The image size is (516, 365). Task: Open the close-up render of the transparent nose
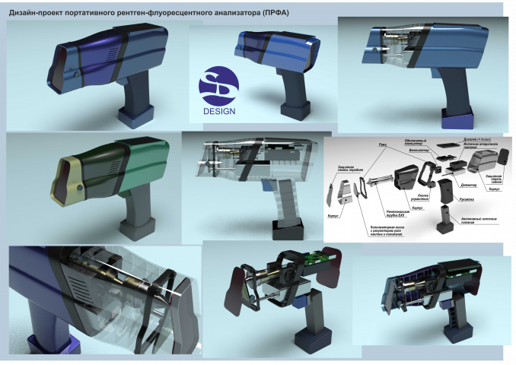coord(105,300)
